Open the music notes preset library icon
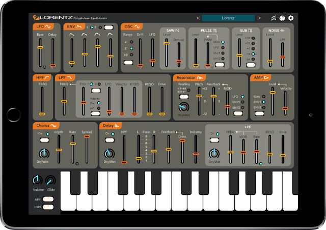This screenshot has width=326, height=230. (x=274, y=18)
